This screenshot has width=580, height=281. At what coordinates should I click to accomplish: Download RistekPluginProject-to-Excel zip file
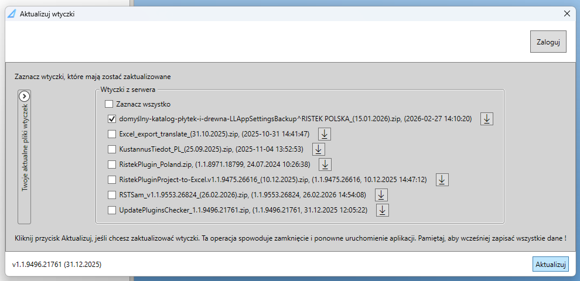coord(442,180)
